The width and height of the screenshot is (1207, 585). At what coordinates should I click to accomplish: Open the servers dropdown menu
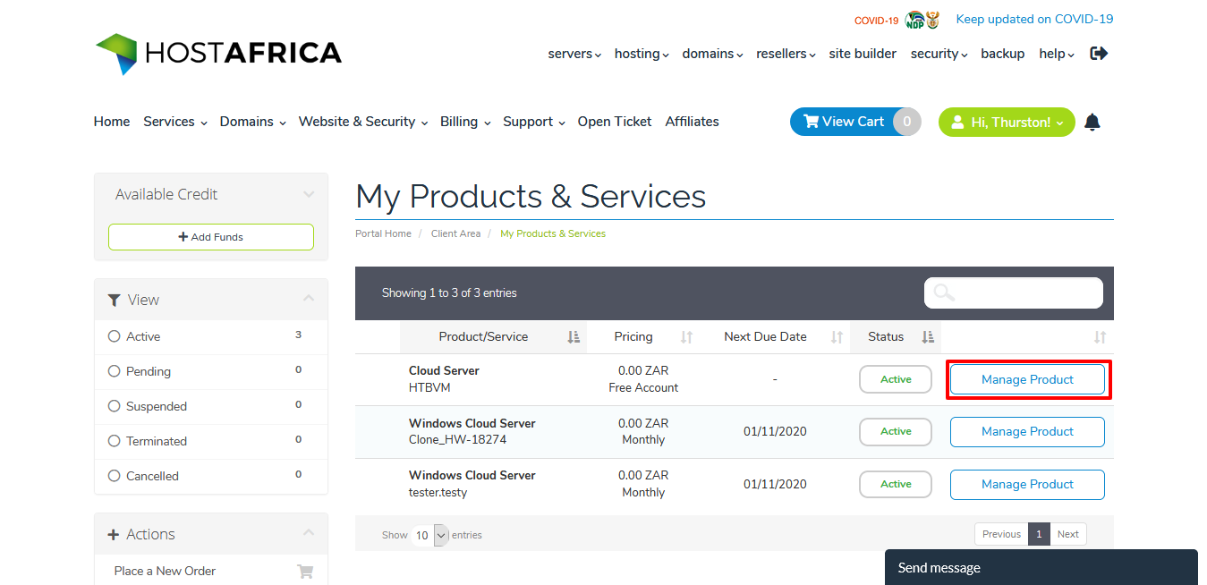pos(574,54)
